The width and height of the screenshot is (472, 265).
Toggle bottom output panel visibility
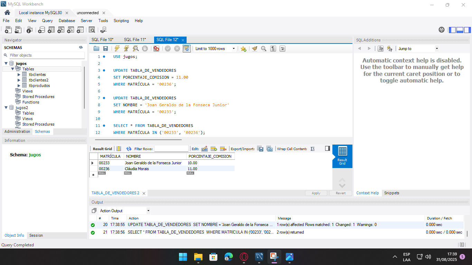pyautogui.click(x=460, y=30)
